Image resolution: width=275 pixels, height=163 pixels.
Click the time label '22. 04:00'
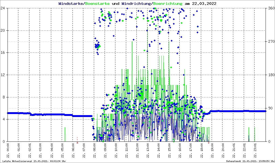pyautogui.click(x=52, y=151)
